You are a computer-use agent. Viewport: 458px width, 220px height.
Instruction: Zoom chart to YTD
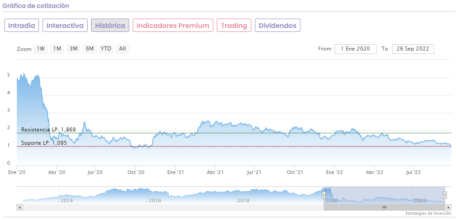(106, 49)
